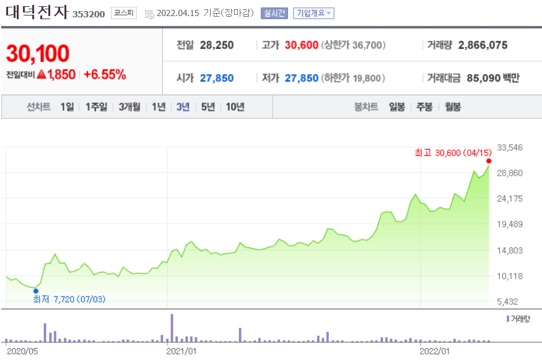The width and height of the screenshot is (542, 360).
Task: Click the tallest volume bar near 2021/01
Action: 172,328
